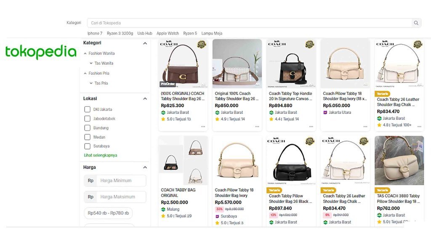Check the Surabaya location checkbox
Image resolution: width=431 pixels, height=242 pixels.
point(87,146)
